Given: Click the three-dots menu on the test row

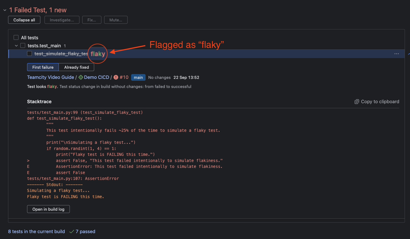Looking at the screenshot, I should 396,54.
